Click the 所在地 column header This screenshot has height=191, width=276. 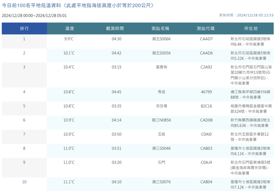(x=251, y=28)
